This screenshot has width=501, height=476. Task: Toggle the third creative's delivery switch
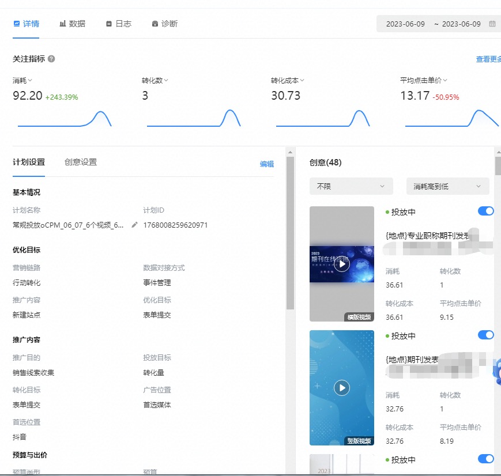[486, 459]
